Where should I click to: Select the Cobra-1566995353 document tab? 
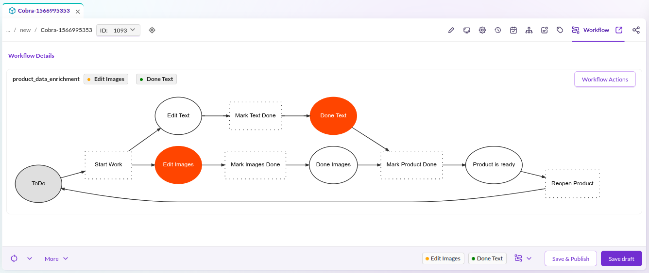click(x=43, y=11)
